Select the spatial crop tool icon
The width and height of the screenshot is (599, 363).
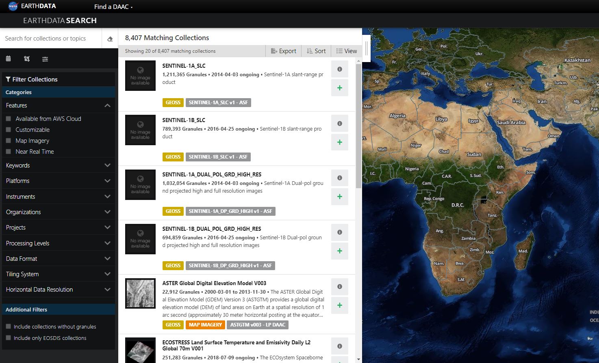[x=27, y=59]
